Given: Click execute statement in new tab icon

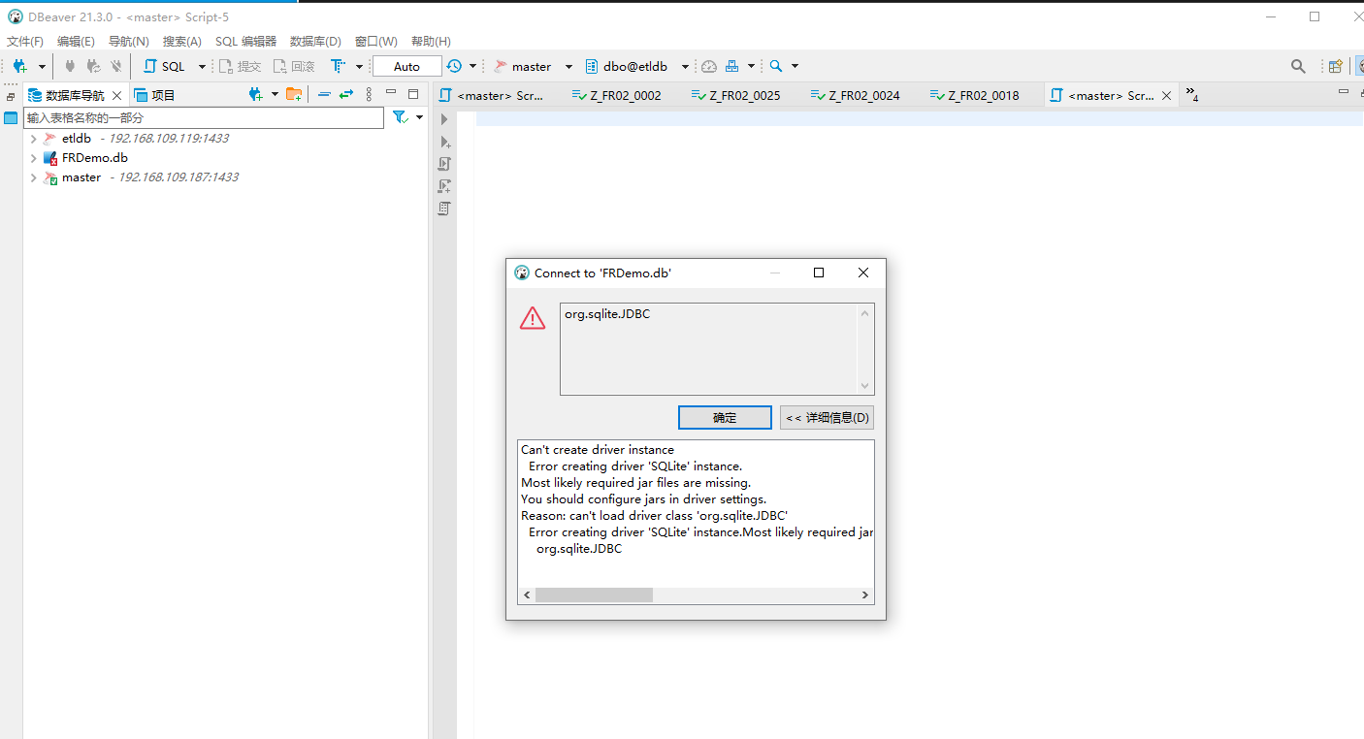Looking at the screenshot, I should 444,142.
